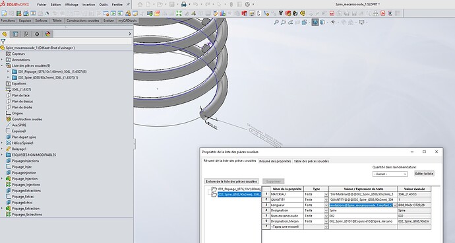455x243 pixels.
Task: Open the Affichage menu
Action: (72, 5)
